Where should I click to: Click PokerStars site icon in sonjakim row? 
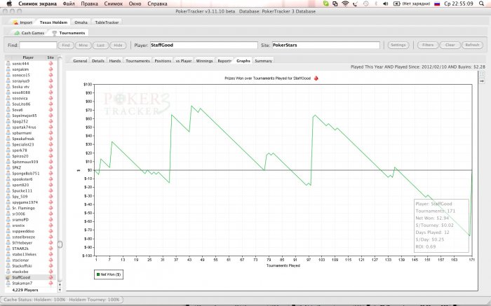click(x=51, y=69)
